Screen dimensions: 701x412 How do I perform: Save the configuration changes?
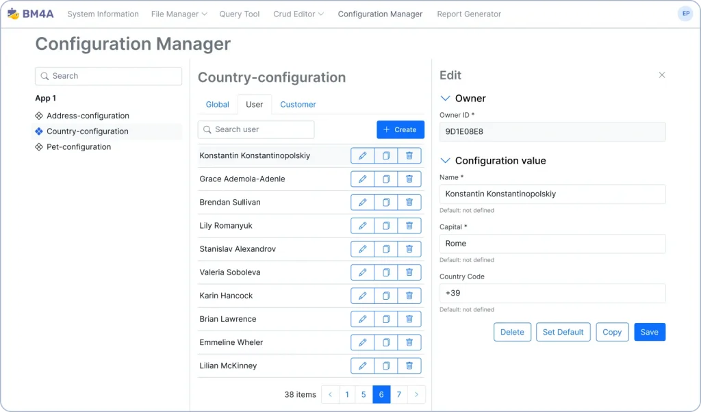click(x=650, y=332)
